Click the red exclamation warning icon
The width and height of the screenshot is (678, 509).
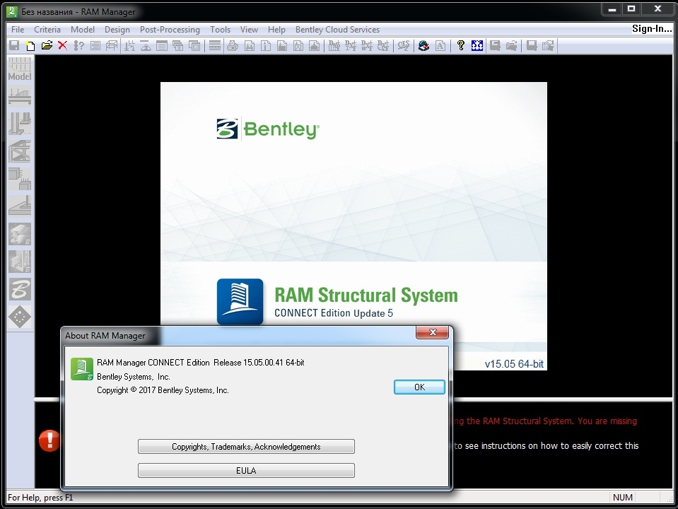(49, 440)
